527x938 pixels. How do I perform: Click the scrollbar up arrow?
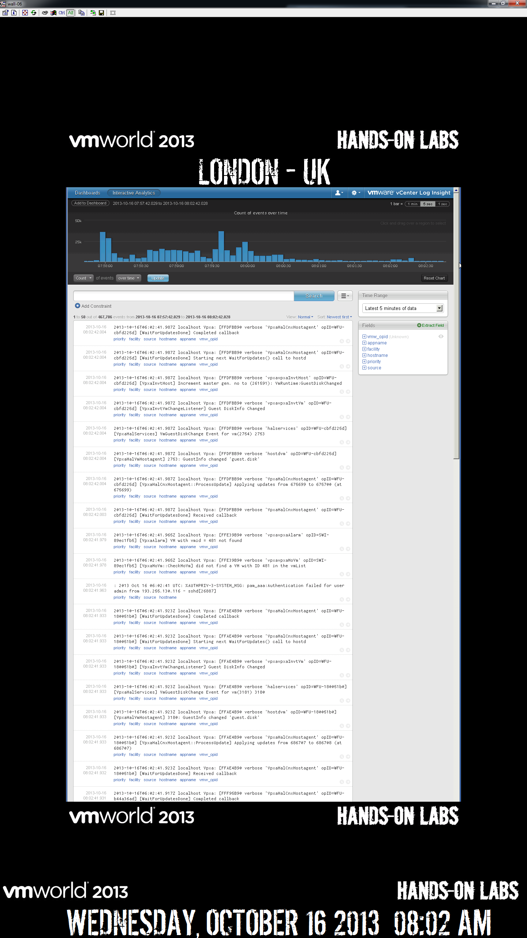(x=456, y=190)
